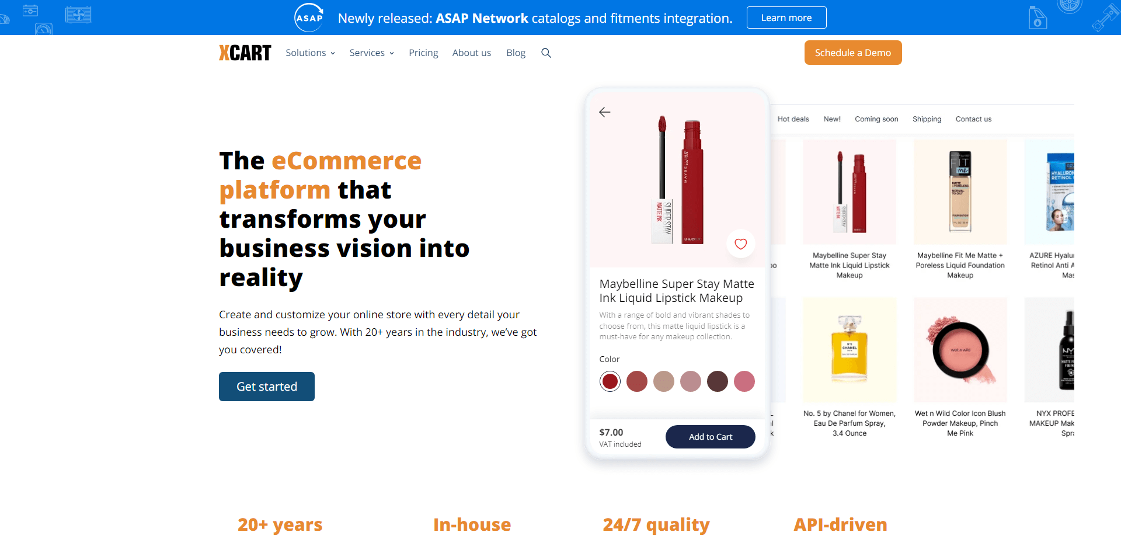Open the Pricing page
Image resolution: width=1121 pixels, height=539 pixels.
(x=423, y=53)
